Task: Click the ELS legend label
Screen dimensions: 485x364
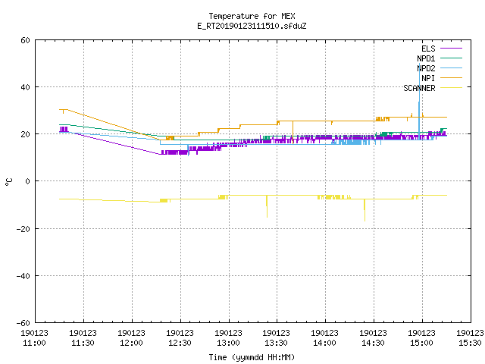Action: (428, 49)
